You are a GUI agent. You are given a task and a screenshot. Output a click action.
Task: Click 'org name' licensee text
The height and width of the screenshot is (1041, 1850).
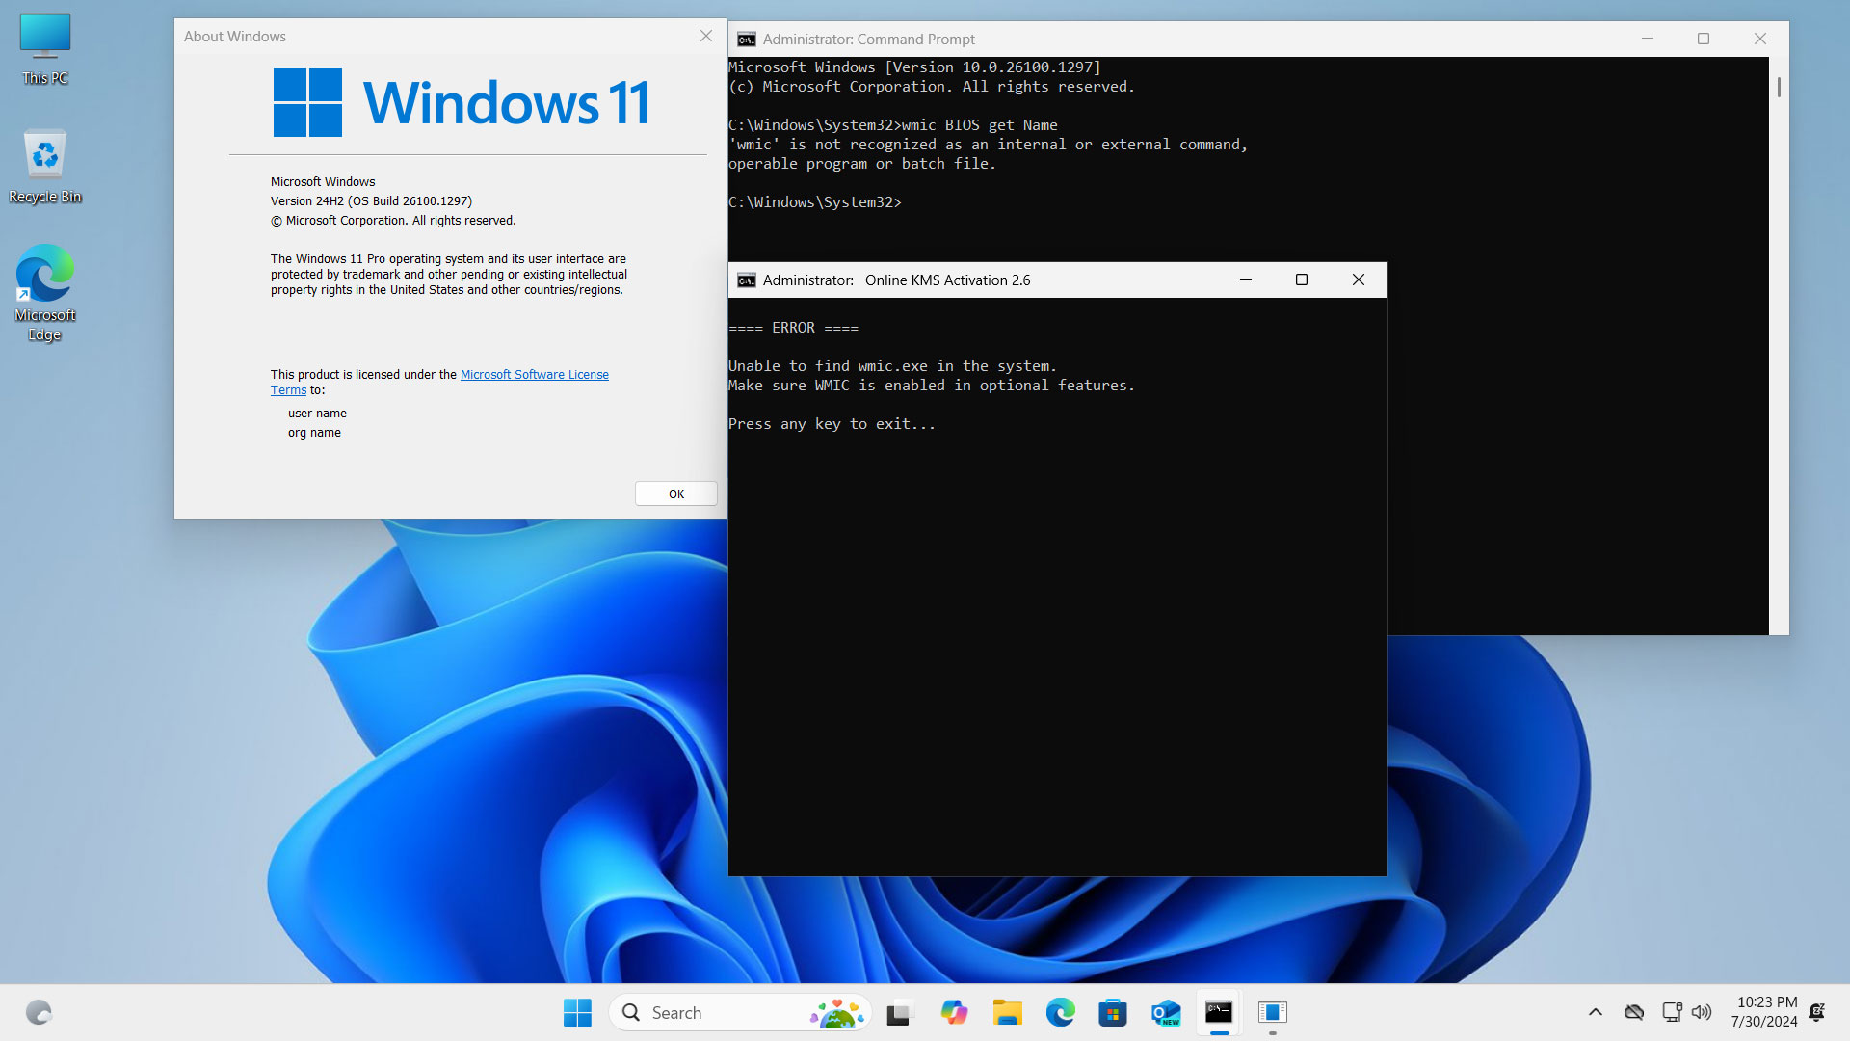pos(314,433)
